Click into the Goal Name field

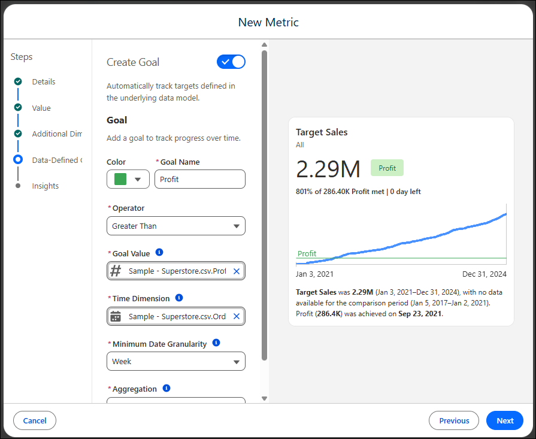click(x=200, y=179)
